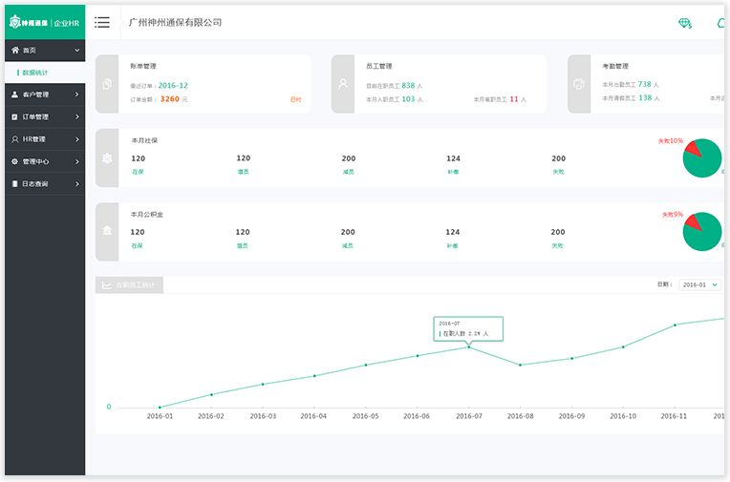
Task: Click the hamburger menu toggle icon
Action: point(102,22)
